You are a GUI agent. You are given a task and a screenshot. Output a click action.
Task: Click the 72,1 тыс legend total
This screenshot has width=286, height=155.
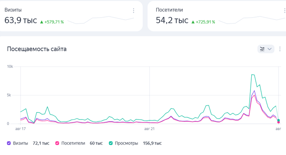point(41,143)
